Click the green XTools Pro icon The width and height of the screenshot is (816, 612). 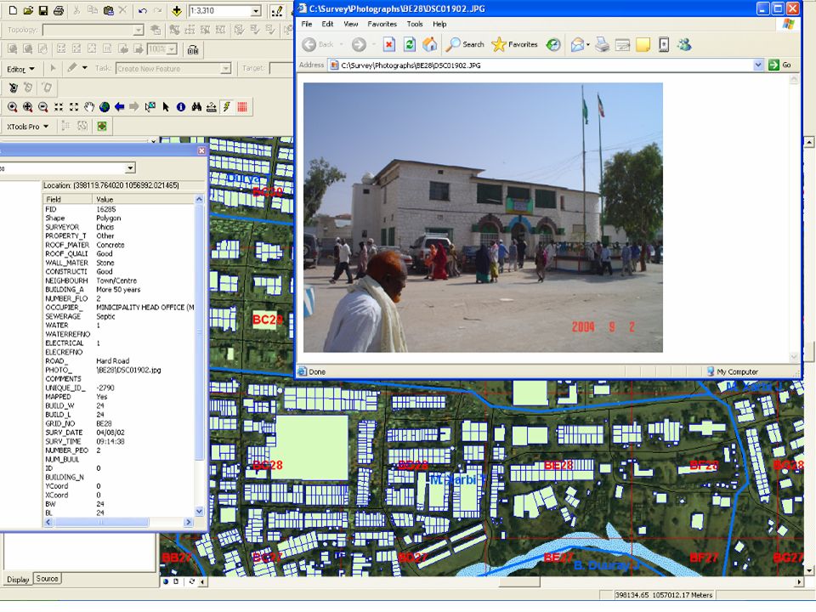pyautogui.click(x=102, y=126)
